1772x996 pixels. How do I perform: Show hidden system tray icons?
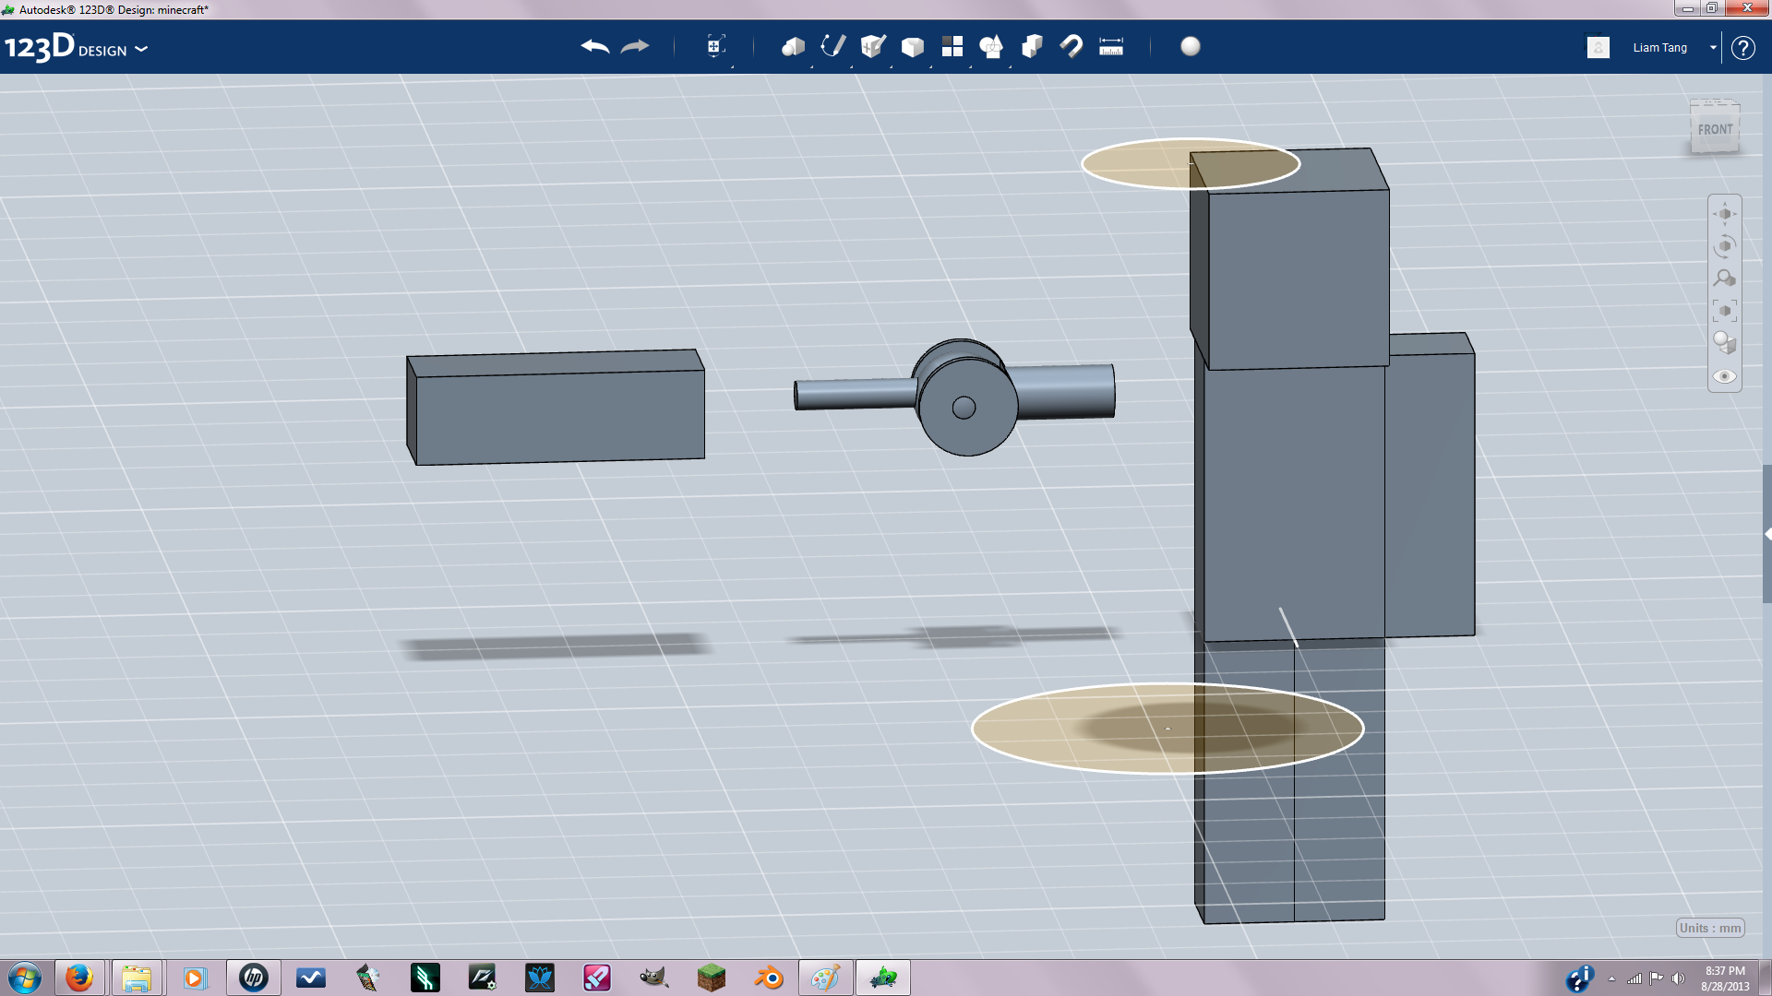point(1611,978)
